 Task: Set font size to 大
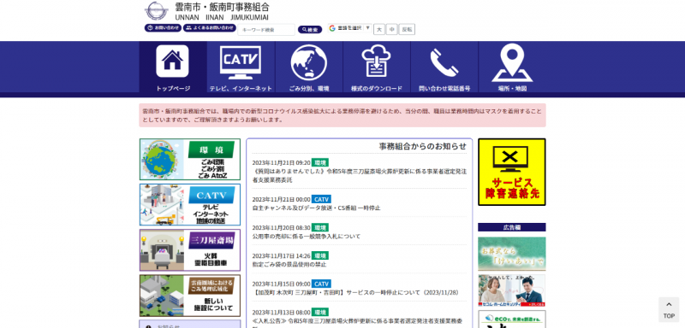click(379, 29)
